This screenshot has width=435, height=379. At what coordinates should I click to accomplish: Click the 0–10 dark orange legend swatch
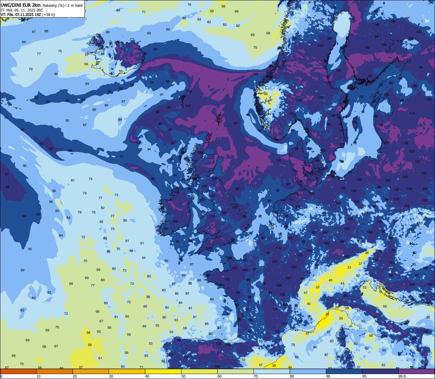[x=18, y=372]
